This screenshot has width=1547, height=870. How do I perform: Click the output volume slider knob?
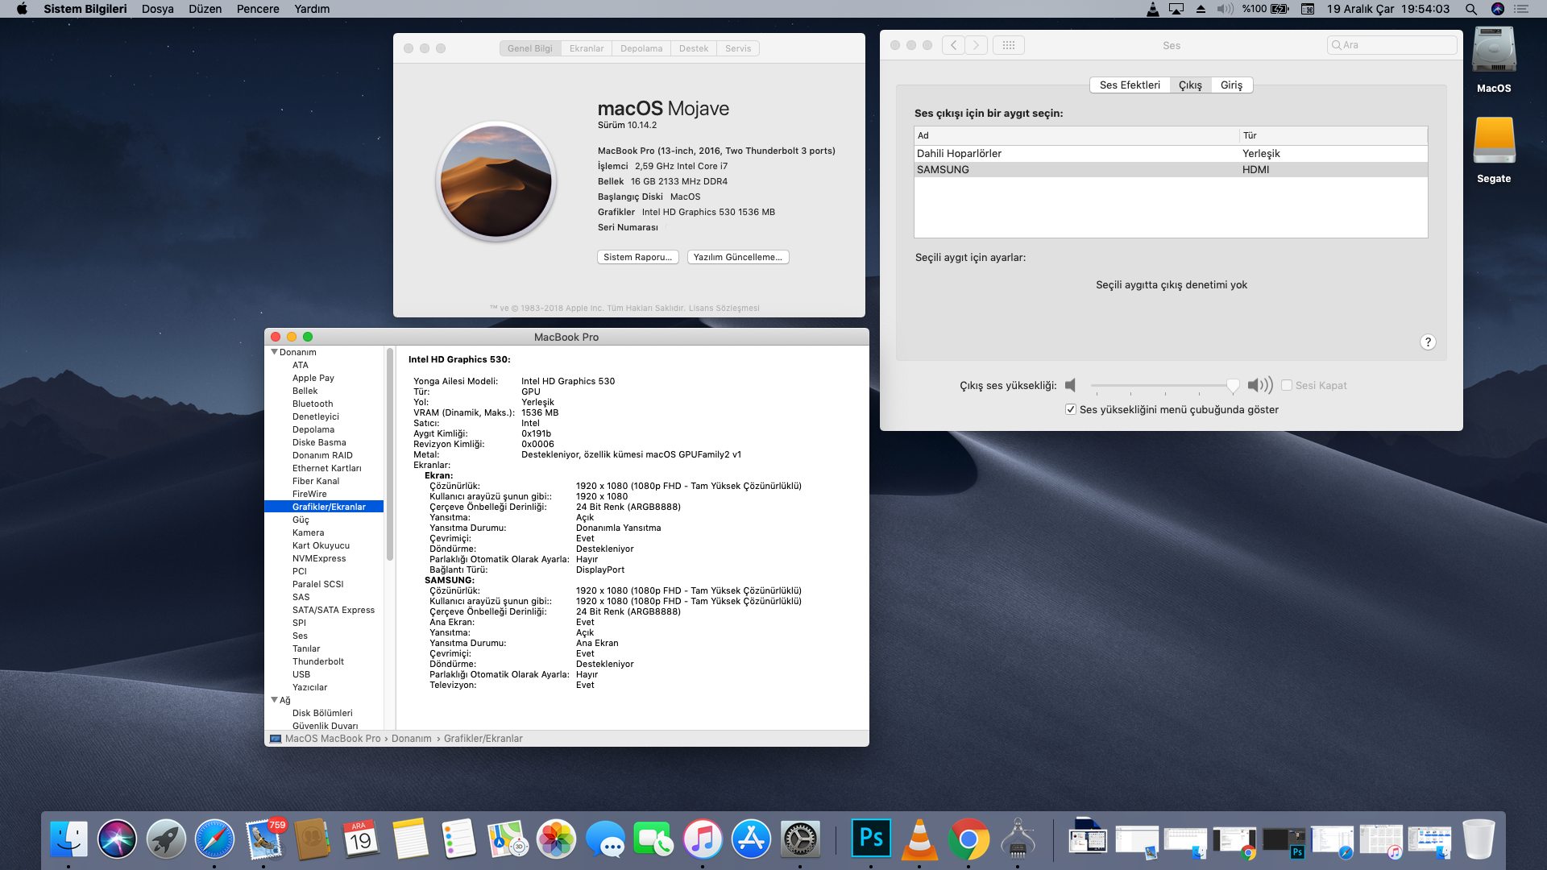(x=1232, y=385)
